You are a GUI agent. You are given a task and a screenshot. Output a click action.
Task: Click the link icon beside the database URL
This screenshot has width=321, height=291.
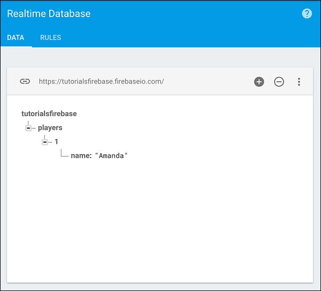tap(25, 81)
